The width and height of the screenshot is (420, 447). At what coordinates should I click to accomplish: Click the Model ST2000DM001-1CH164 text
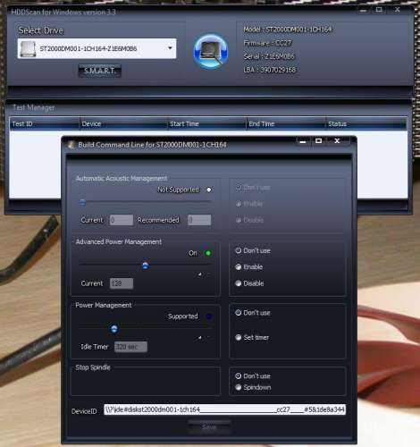[x=288, y=30]
